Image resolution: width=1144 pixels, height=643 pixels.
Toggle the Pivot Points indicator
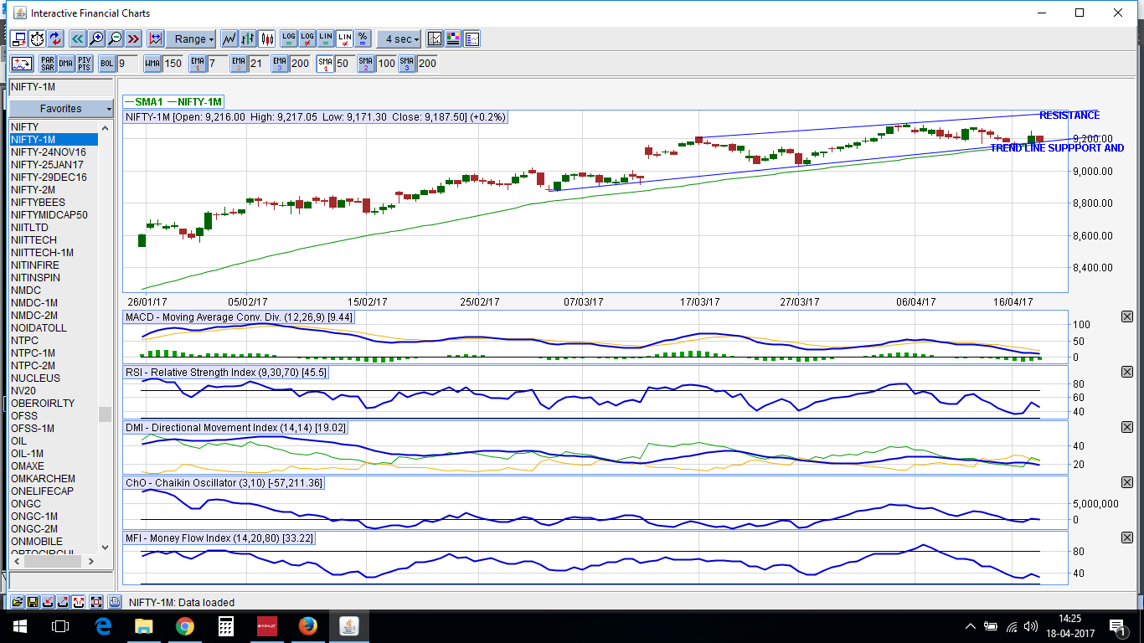tap(85, 63)
